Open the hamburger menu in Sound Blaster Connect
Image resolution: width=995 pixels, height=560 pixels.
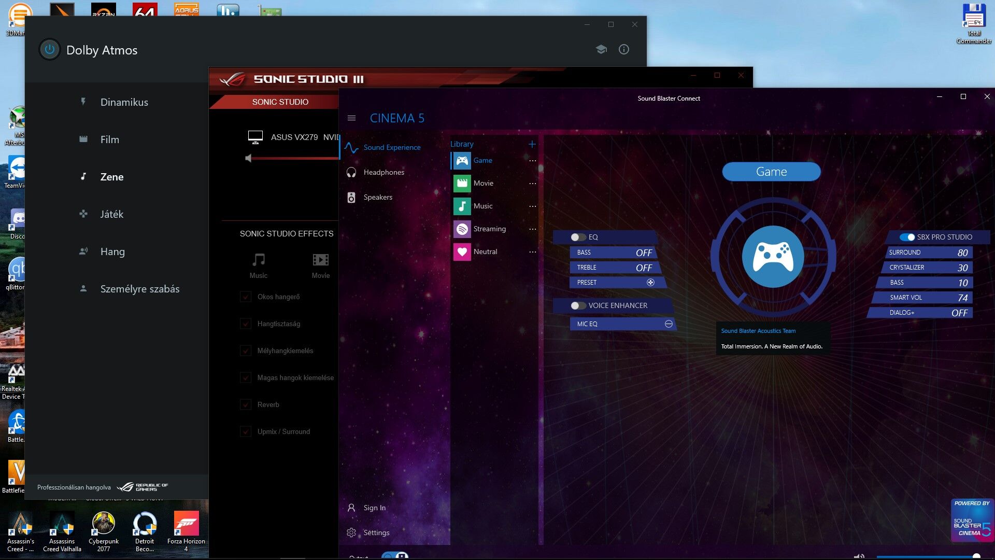pos(351,118)
